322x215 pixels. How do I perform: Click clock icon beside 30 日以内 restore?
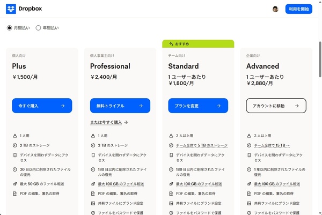(15, 169)
